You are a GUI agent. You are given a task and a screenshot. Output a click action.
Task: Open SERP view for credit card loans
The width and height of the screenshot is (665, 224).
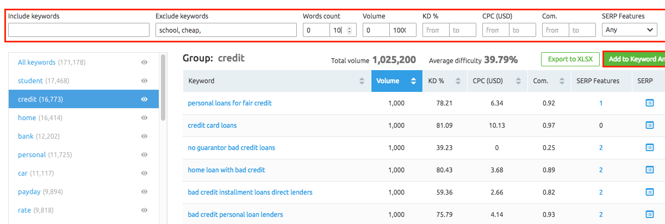tap(649, 125)
